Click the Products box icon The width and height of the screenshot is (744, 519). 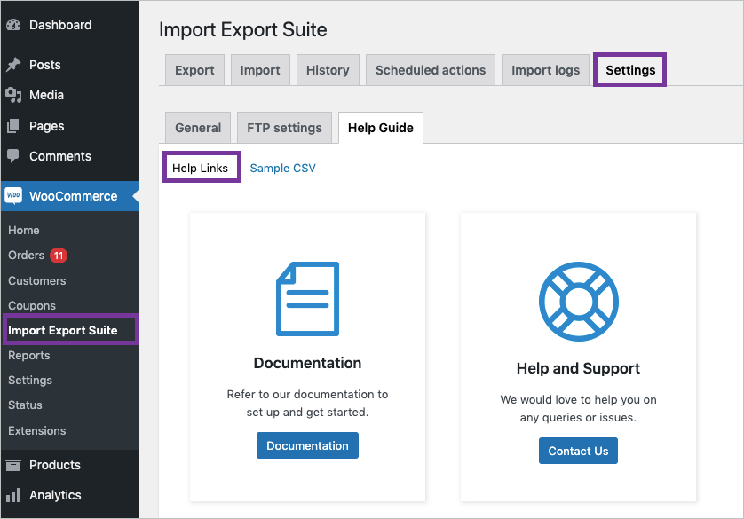tap(13, 465)
